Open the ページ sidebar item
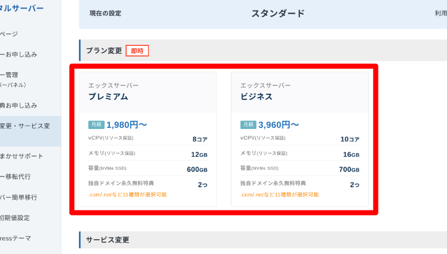Image resolution: width=447 pixels, height=254 pixels. coord(9,34)
